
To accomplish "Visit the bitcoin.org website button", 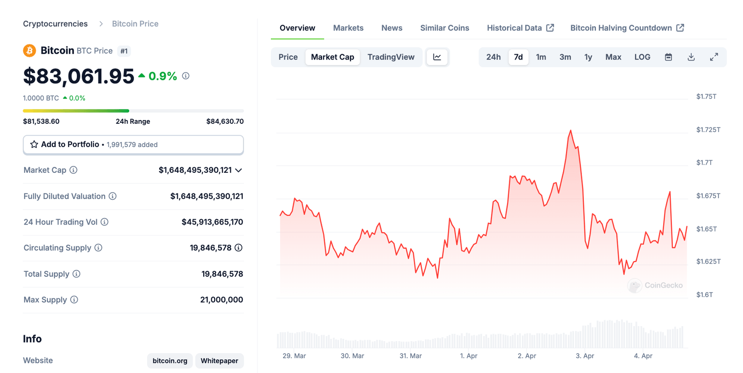I will 169,360.
